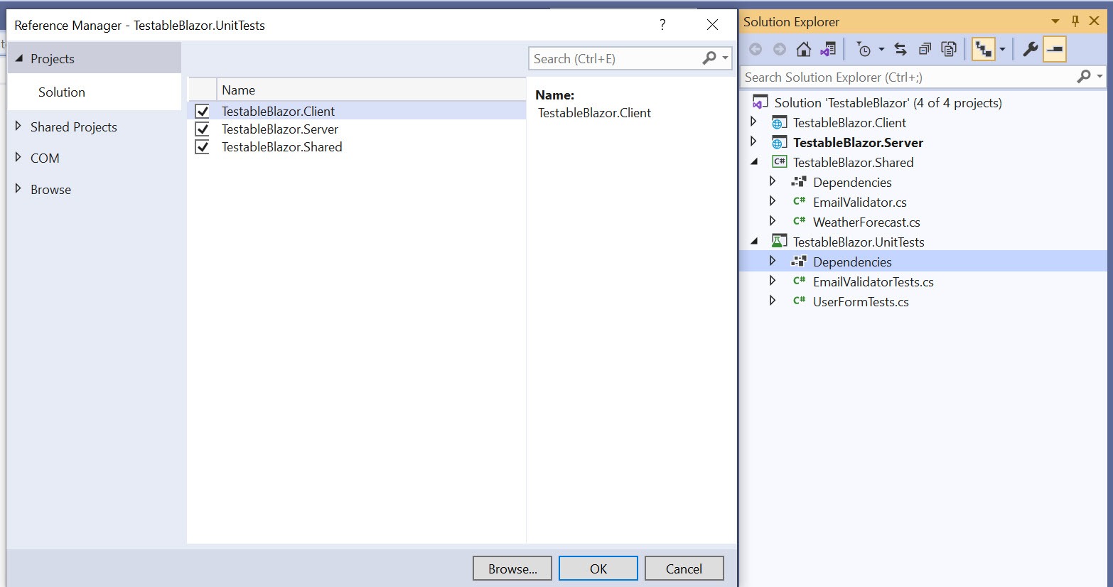Open Properties with the wrench icon
The image size is (1113, 587).
[x=1030, y=49]
